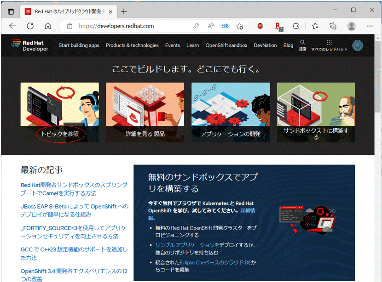
Task: Open saved passwords key icon
Action: (196, 26)
